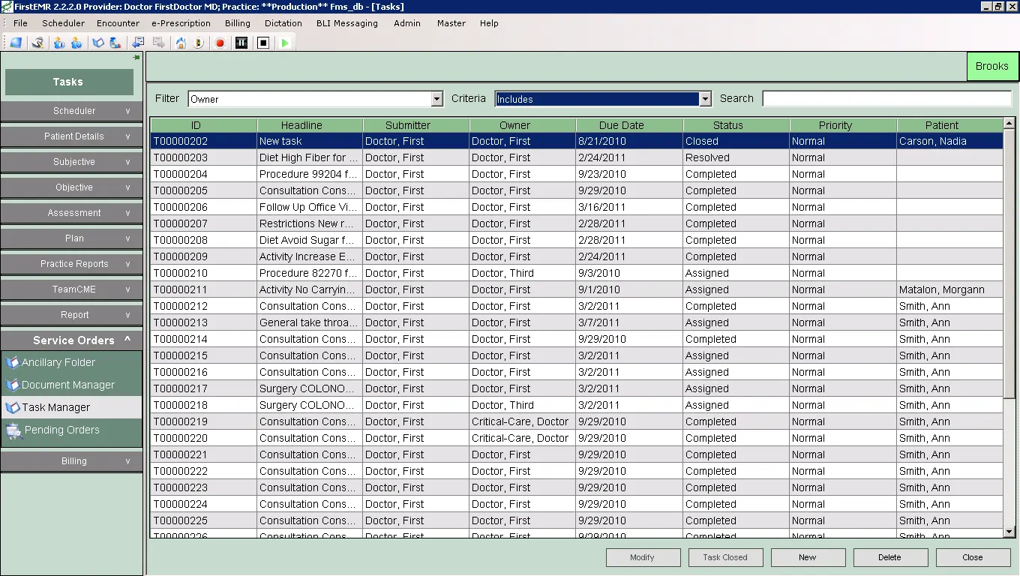Screen dimensions: 1020x576
Task: Create a task with the New button
Action: pos(808,557)
